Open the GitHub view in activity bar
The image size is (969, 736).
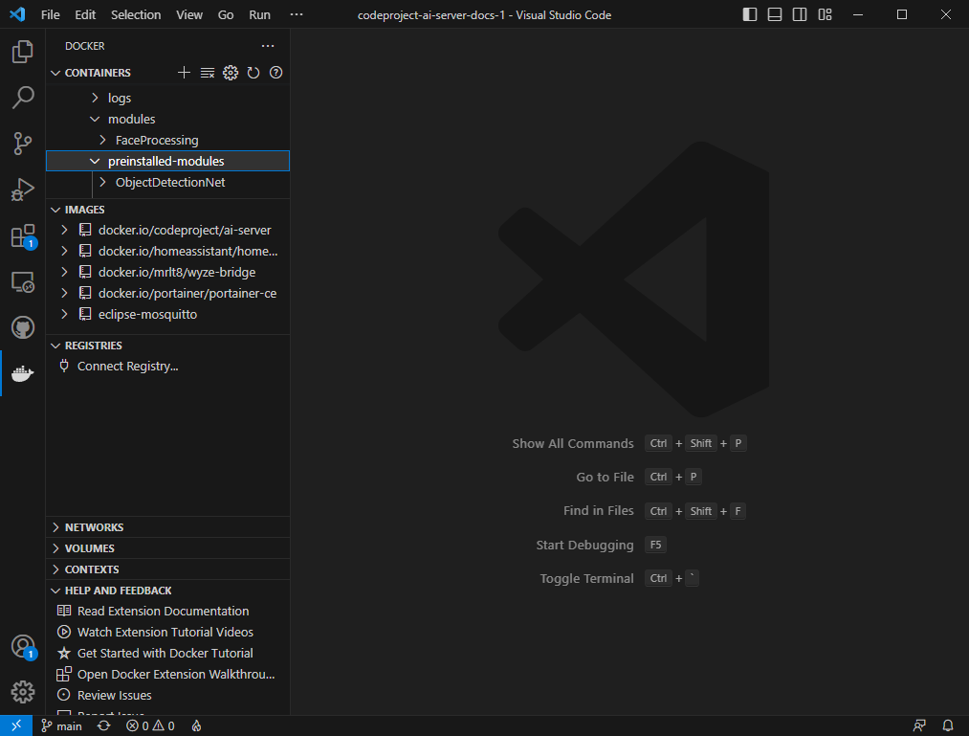coord(23,327)
